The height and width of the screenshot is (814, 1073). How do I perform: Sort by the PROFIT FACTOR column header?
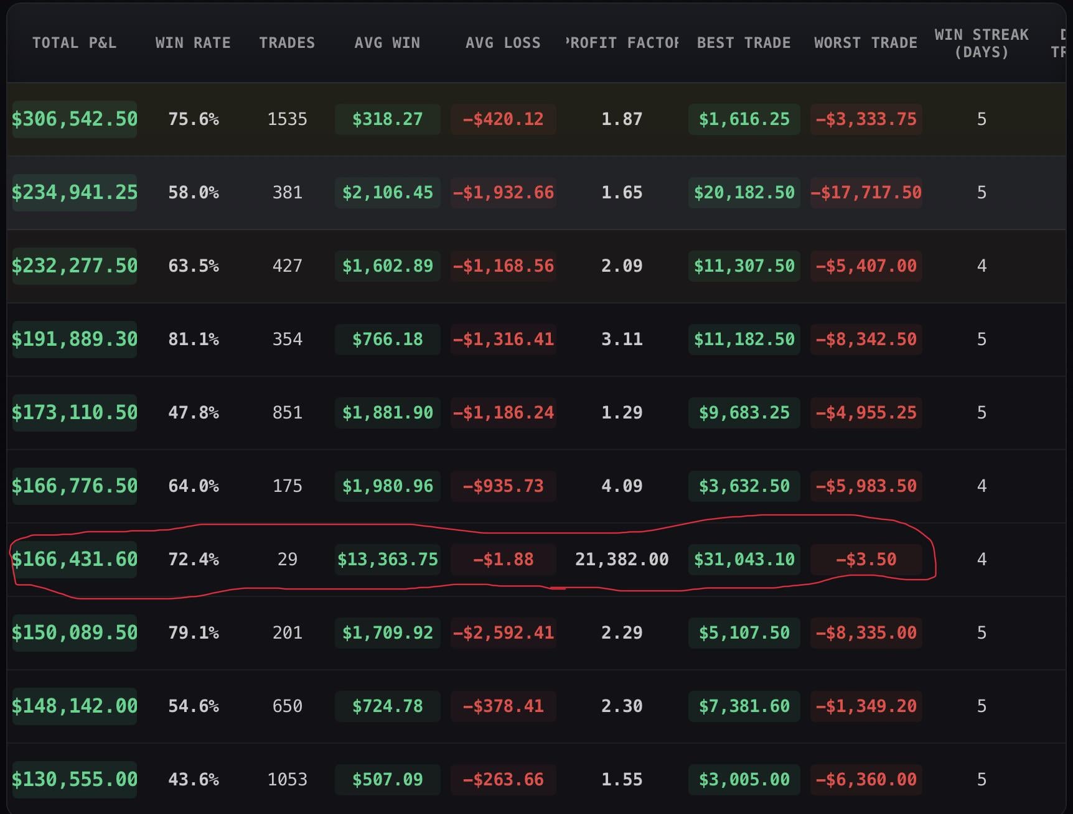click(621, 42)
